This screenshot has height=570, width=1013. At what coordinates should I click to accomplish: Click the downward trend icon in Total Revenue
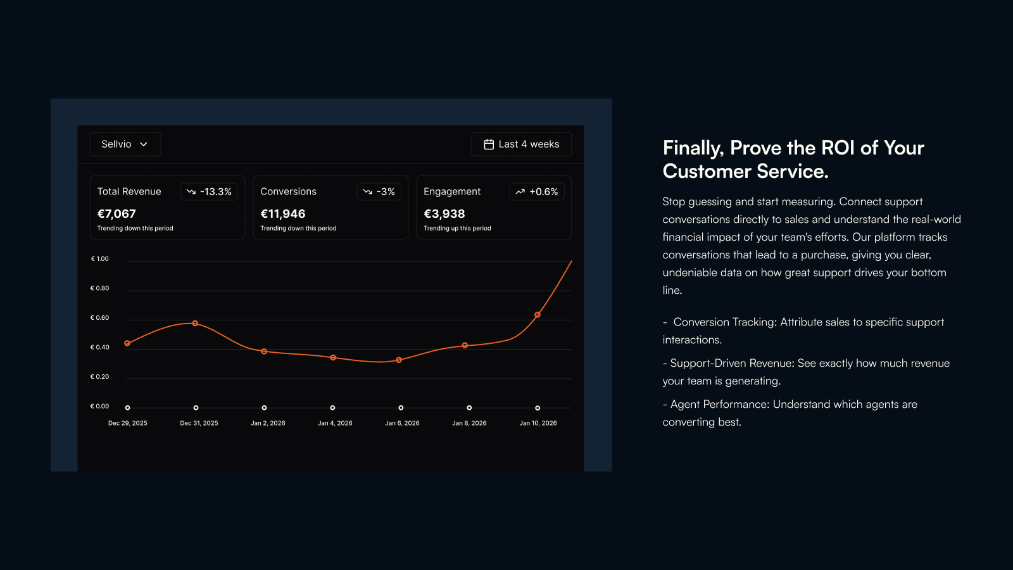point(191,191)
